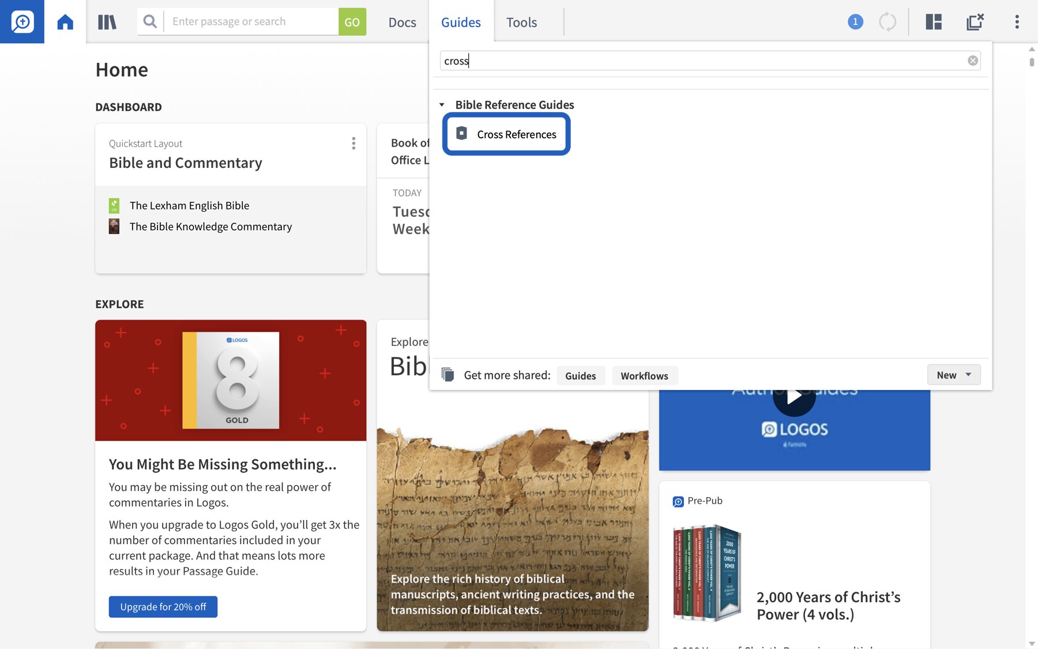Play the Logos author guides video
This screenshot has width=1038, height=649.
pos(794,396)
